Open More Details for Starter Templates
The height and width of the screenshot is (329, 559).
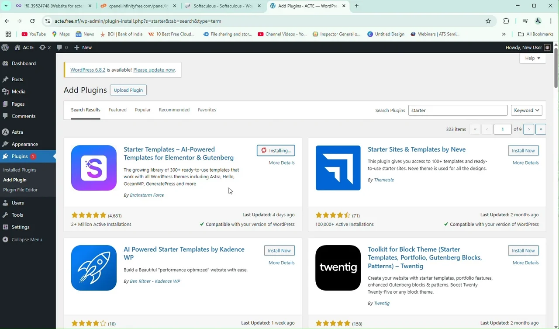[x=282, y=163]
